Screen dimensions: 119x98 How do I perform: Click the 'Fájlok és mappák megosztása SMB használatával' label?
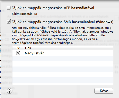click(x=62, y=22)
